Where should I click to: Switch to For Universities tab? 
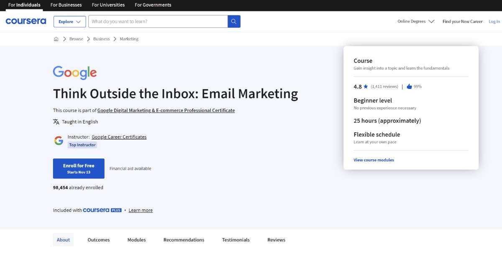[x=108, y=5]
